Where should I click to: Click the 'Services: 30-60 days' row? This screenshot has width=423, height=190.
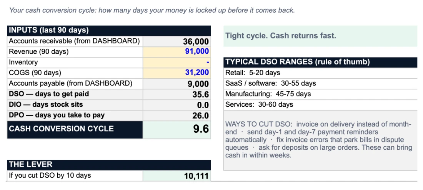click(320, 105)
